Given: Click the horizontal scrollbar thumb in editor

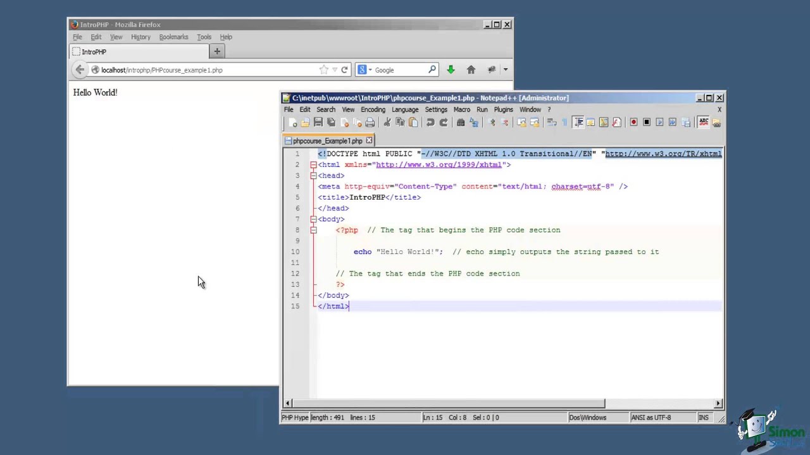Looking at the screenshot, I should (448, 403).
